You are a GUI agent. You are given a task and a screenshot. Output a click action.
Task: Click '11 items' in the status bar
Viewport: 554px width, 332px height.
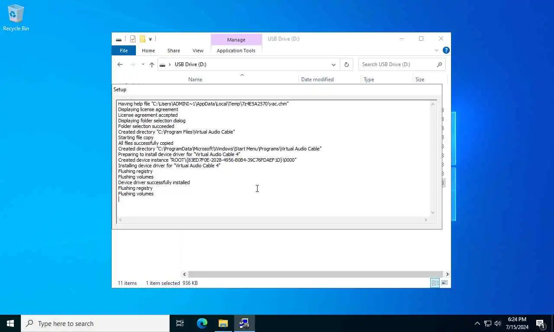pos(127,283)
